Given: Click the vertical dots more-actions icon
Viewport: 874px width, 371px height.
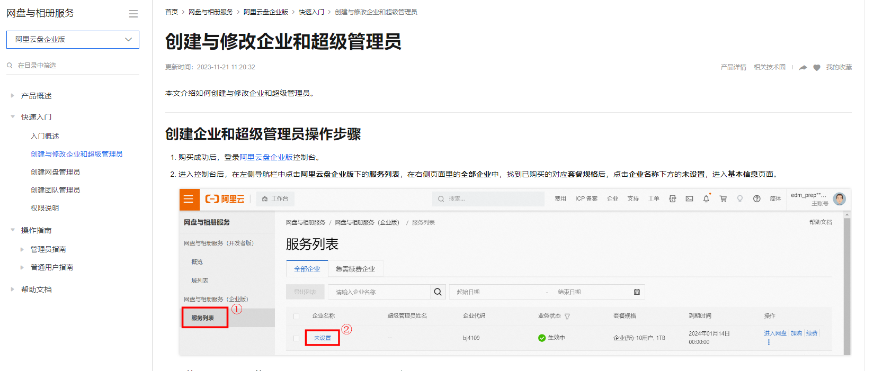Looking at the screenshot, I should pos(769,342).
